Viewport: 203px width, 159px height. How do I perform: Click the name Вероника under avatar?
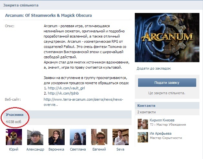click(56, 149)
